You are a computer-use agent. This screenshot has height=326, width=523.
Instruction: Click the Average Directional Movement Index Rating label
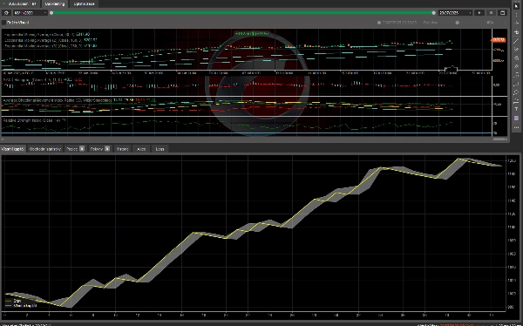58,99
